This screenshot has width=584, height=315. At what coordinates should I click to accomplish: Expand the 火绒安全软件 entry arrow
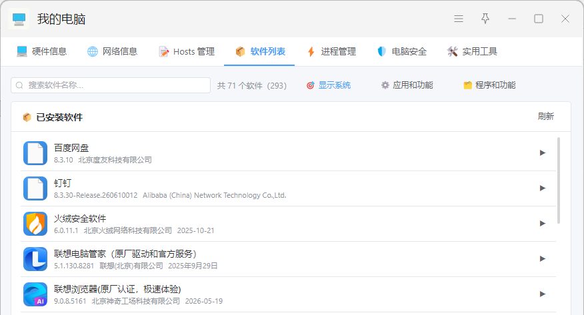[x=543, y=224]
